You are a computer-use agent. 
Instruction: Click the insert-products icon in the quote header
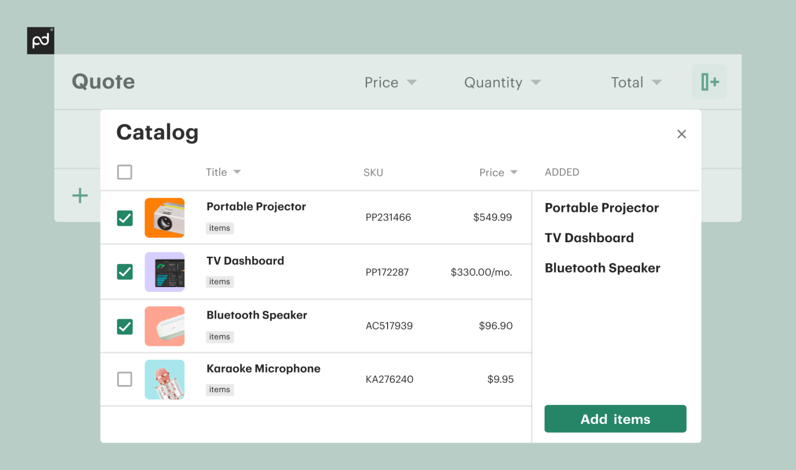[x=709, y=82]
